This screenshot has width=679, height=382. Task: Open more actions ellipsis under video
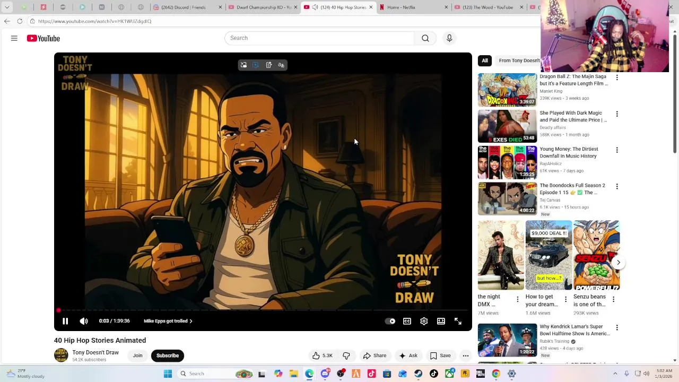click(x=466, y=355)
